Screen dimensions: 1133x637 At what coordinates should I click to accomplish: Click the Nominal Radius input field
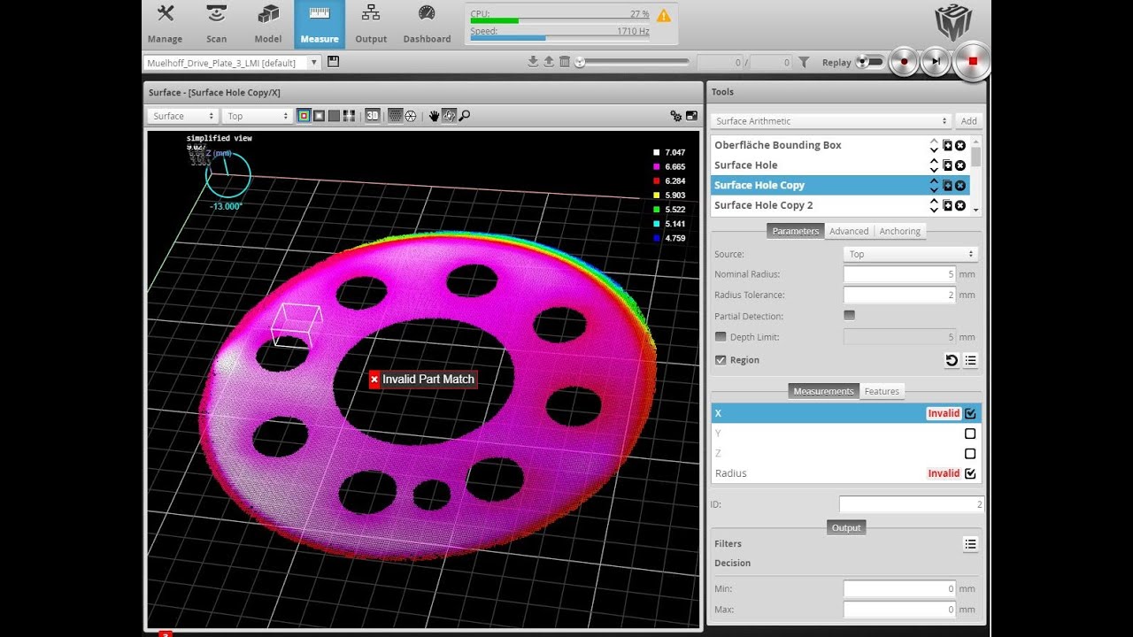900,274
